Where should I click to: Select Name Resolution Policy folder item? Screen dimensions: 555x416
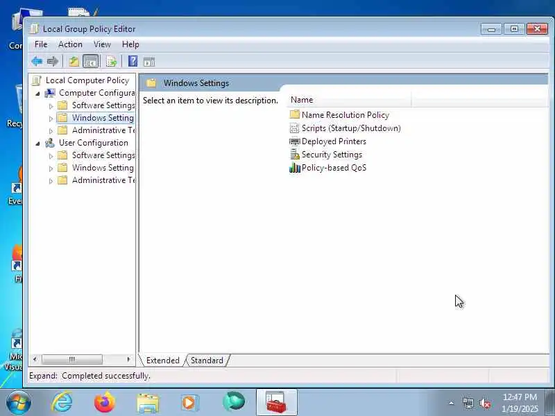pos(339,114)
